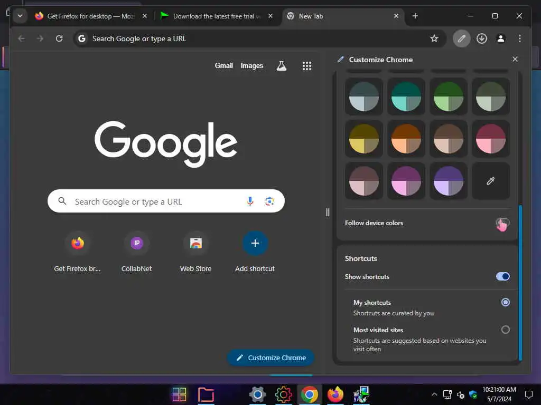Image resolution: width=541 pixels, height=405 pixels.
Task: Open File Explorer from the taskbar
Action: [x=206, y=394]
